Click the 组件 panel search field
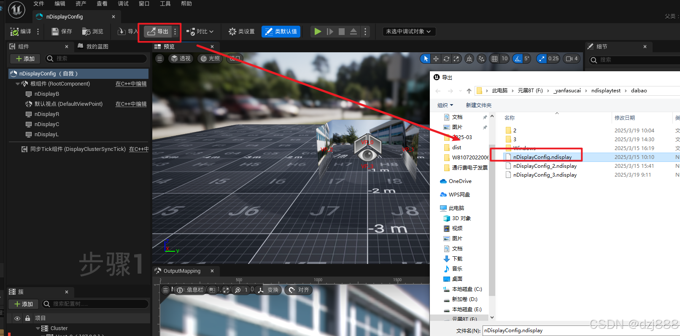Screen dimensions: 680x336 [x=96, y=59]
